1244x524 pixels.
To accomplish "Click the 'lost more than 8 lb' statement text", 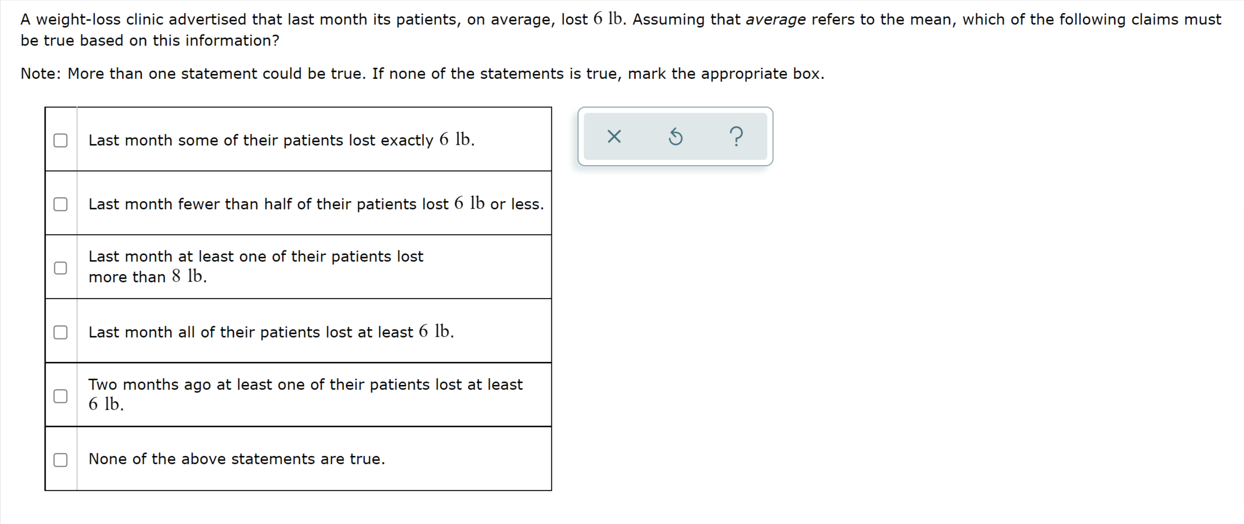I will (x=256, y=266).
